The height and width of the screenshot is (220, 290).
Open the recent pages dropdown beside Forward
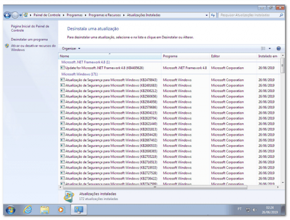(x=21, y=15)
